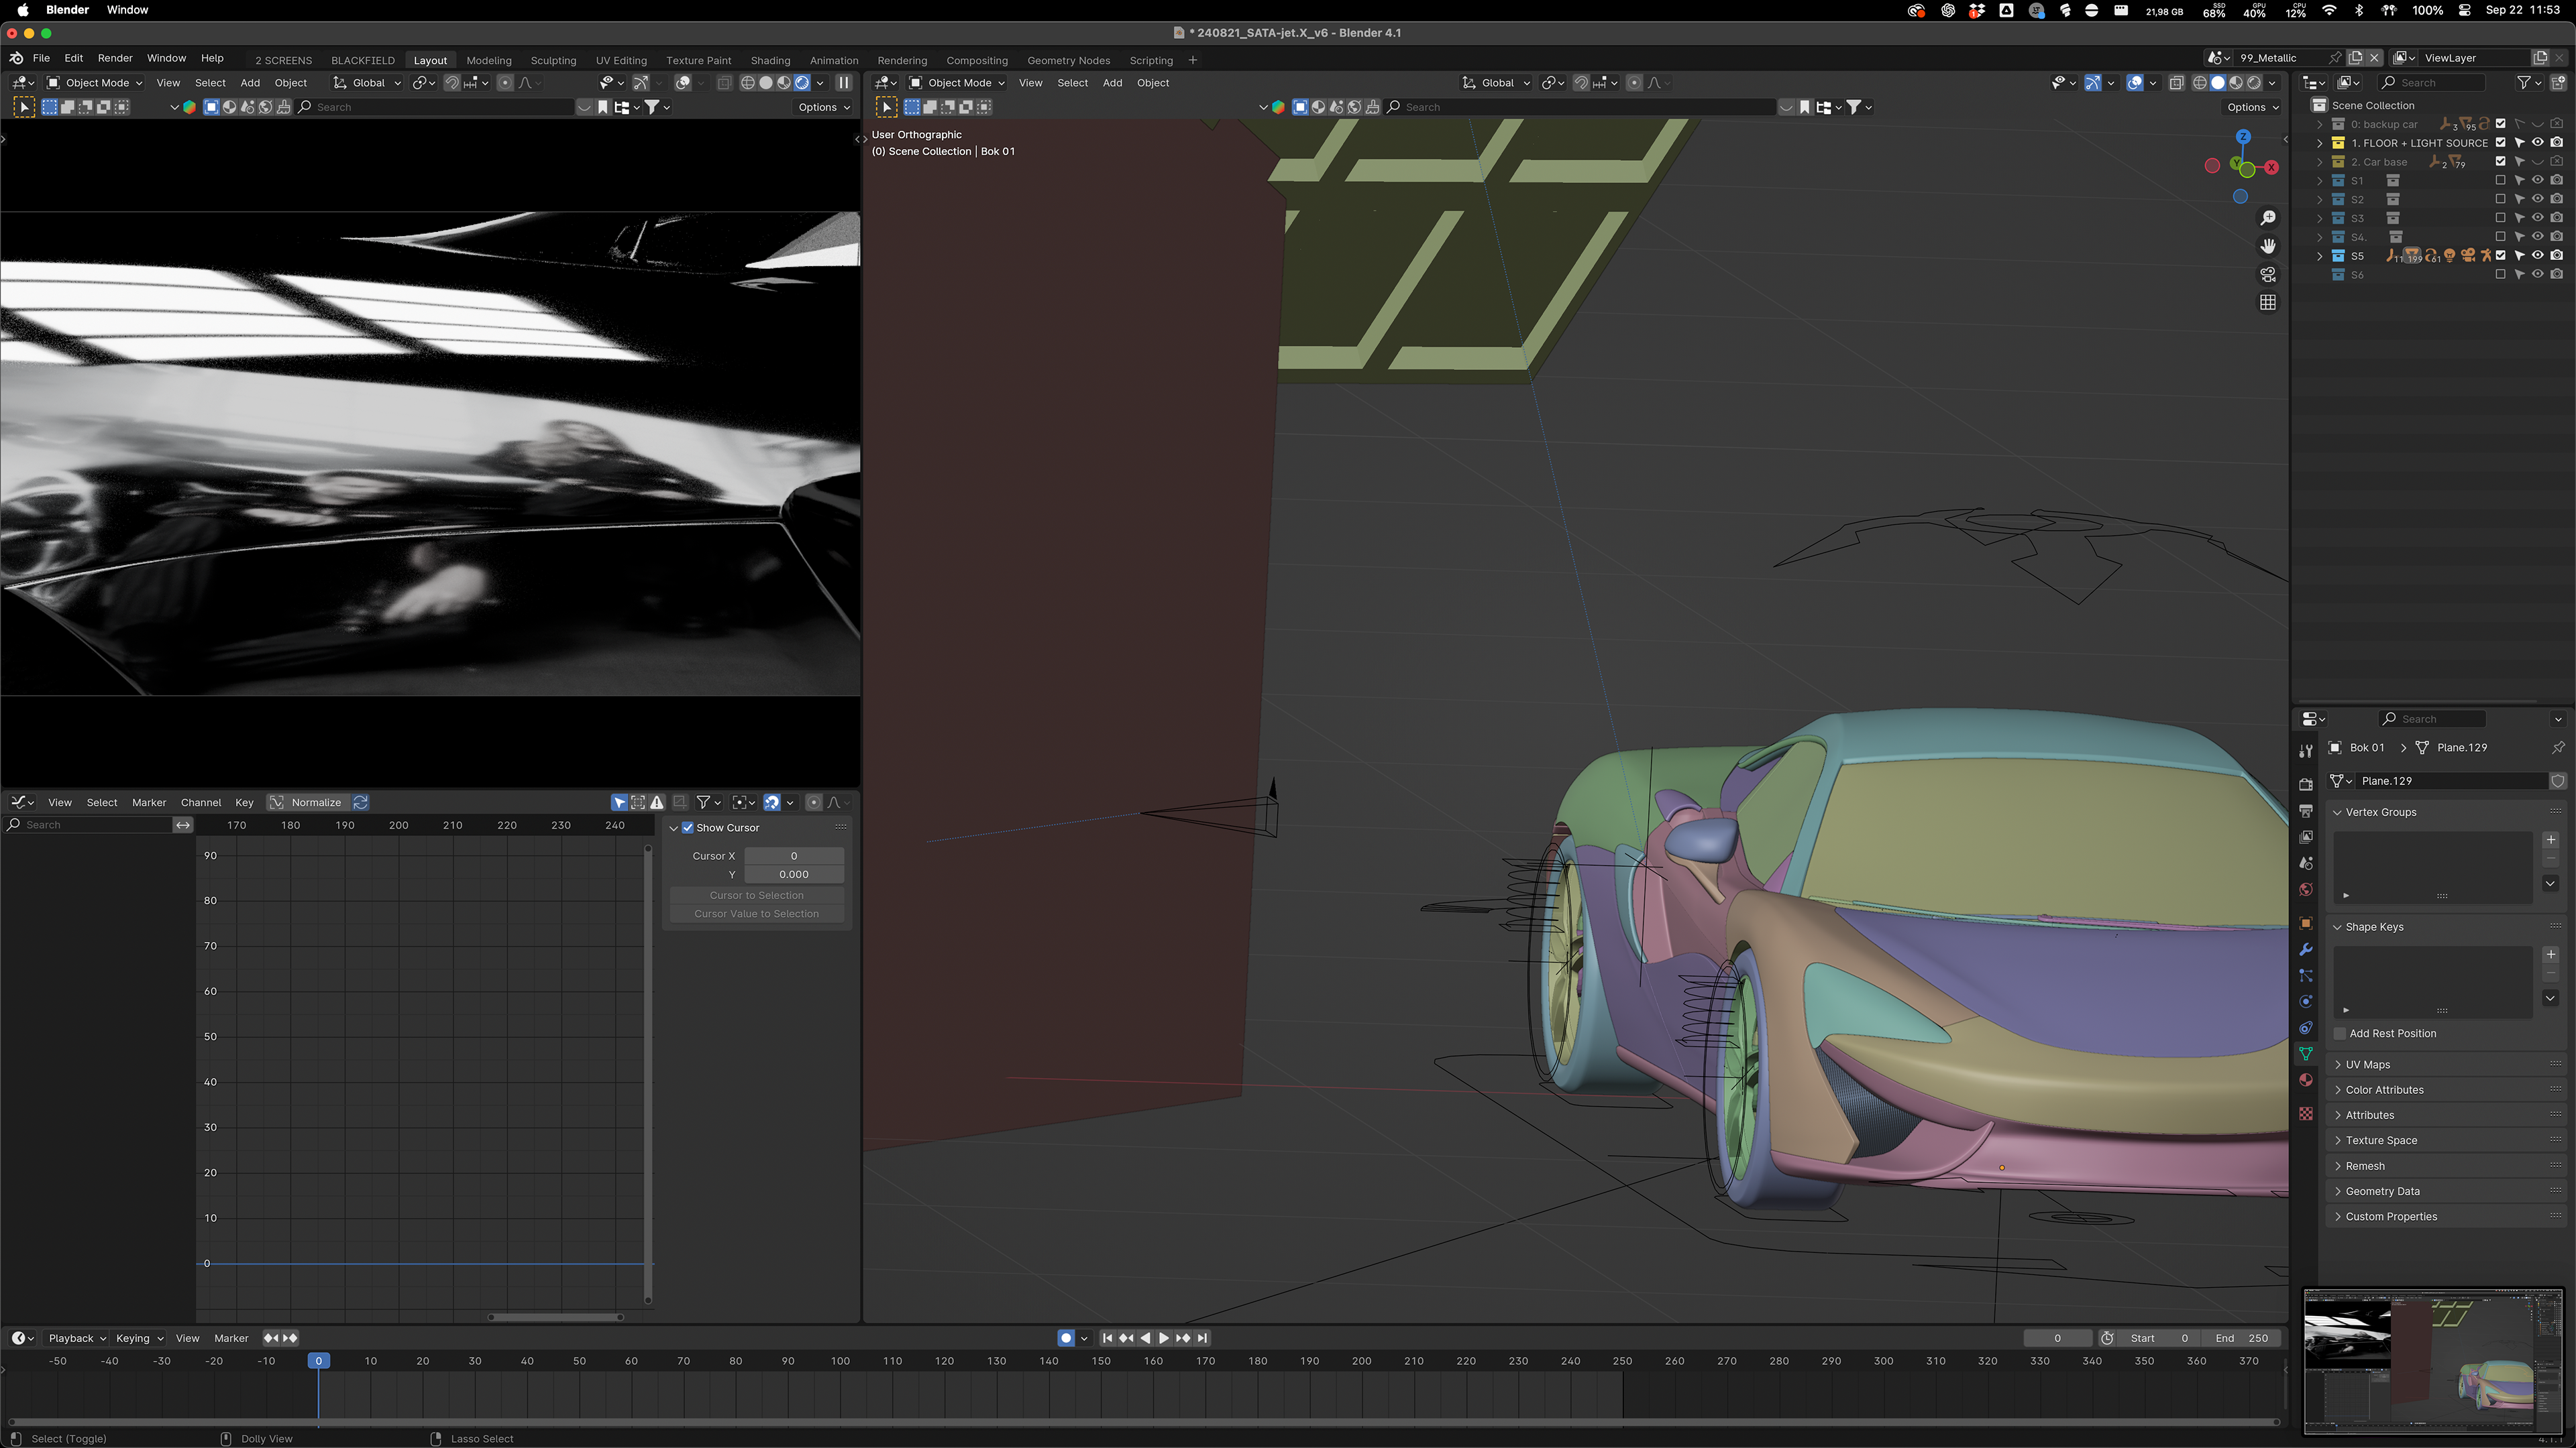Open the Scene properties tab
Image resolution: width=2576 pixels, height=1448 pixels.
[2306, 862]
